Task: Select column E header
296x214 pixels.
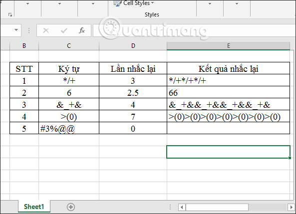Action: pyautogui.click(x=229, y=46)
